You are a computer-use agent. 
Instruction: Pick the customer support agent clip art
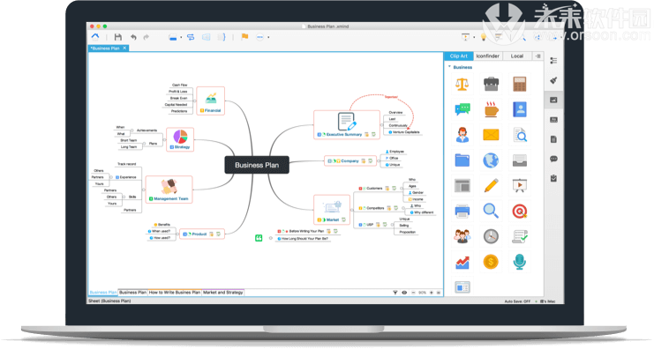coord(462,135)
